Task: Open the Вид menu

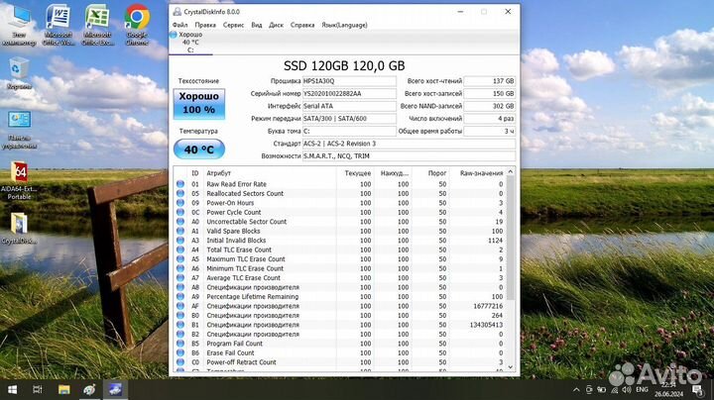Action: click(257, 25)
